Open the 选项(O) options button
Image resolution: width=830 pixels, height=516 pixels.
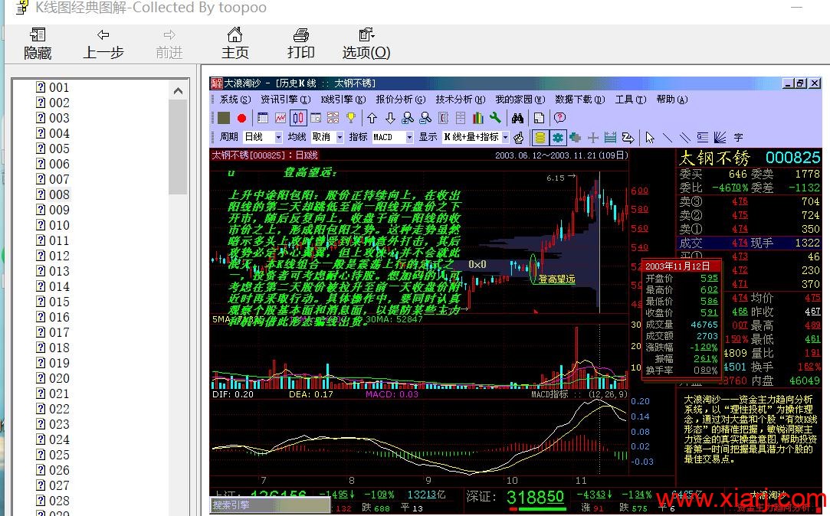click(366, 44)
